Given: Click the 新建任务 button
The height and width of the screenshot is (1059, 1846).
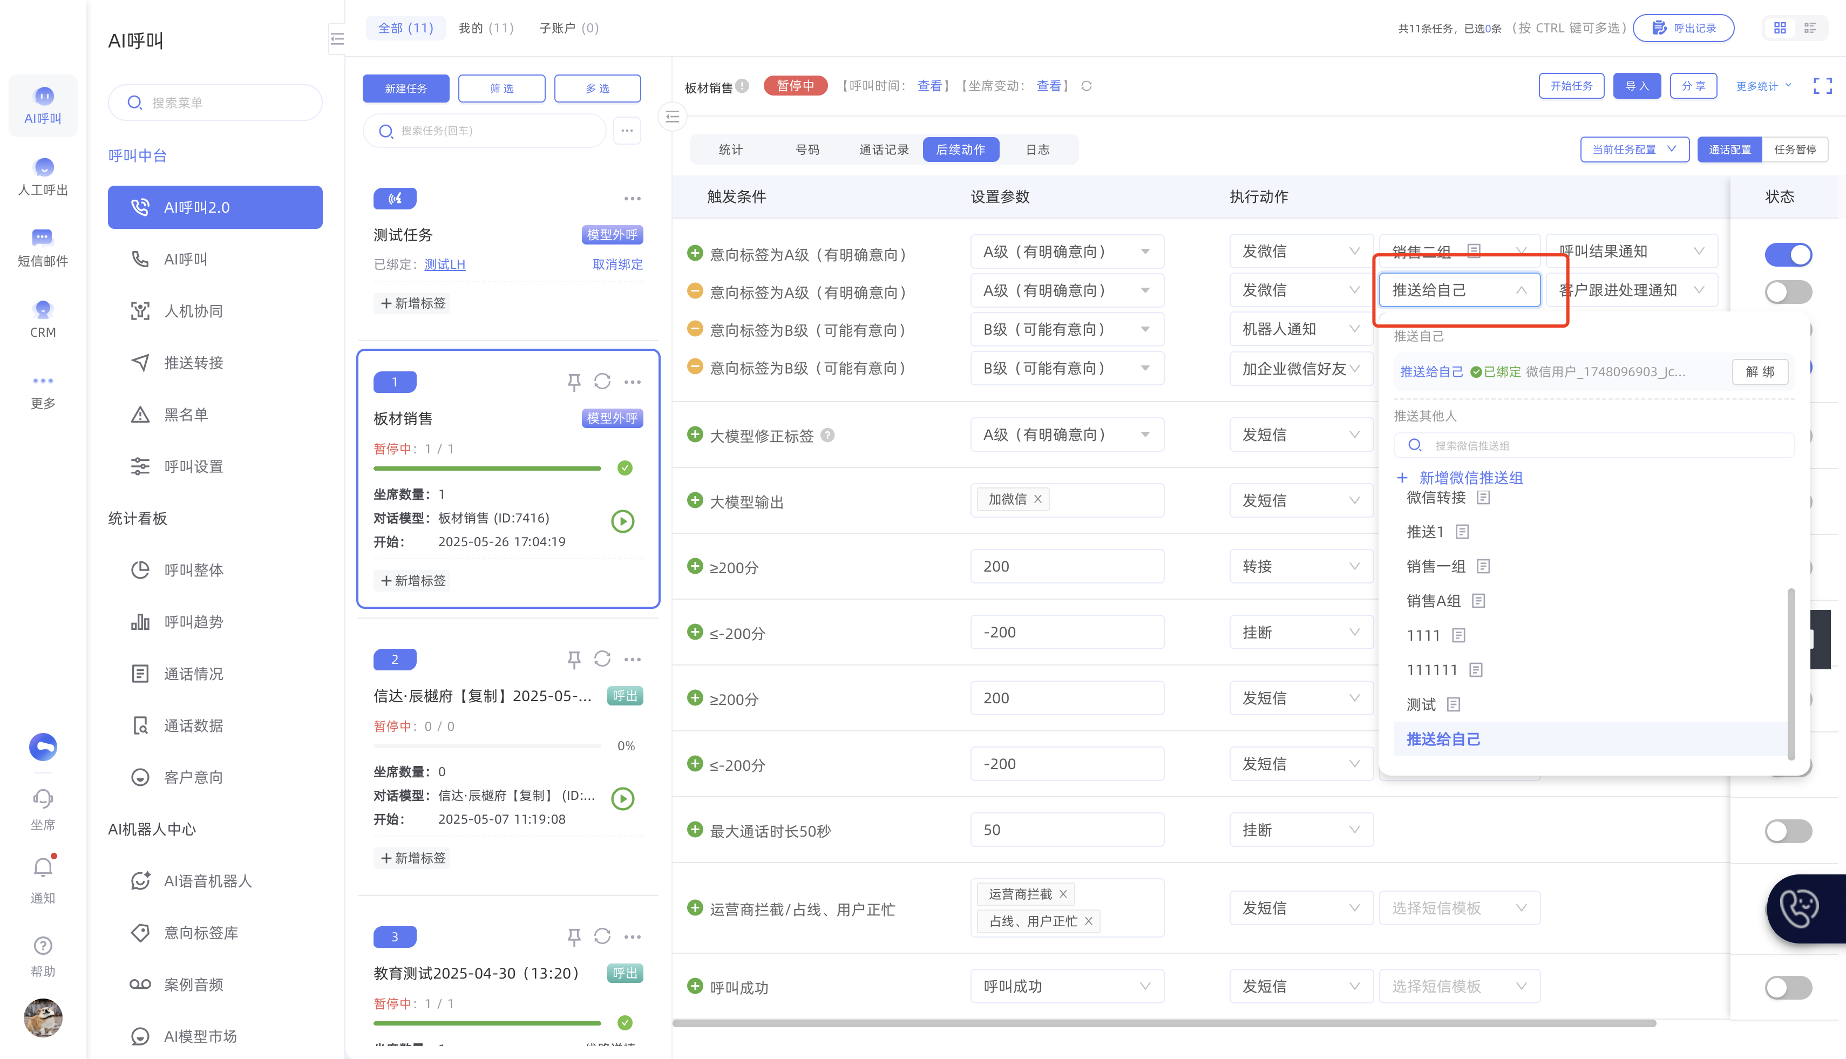Looking at the screenshot, I should click(406, 88).
